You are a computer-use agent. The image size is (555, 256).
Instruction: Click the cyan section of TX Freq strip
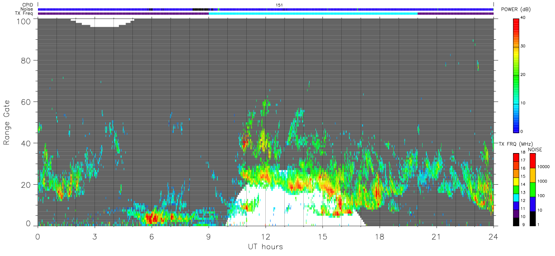[x=313, y=14]
